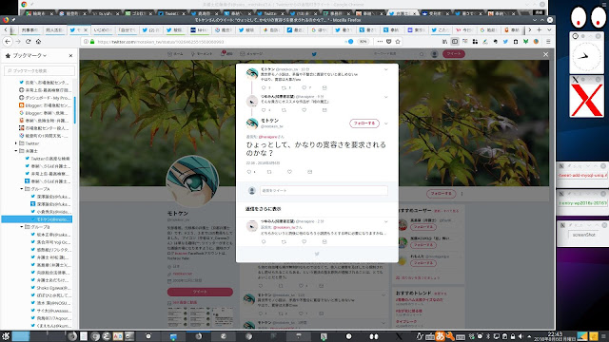Open the Firefox library icon
Image resolution: width=609 pixels, height=342 pixels.
(x=444, y=42)
